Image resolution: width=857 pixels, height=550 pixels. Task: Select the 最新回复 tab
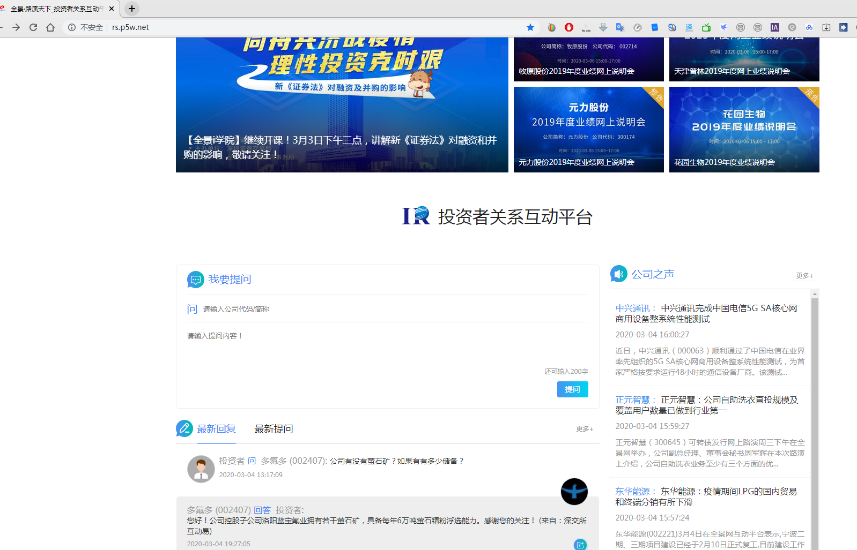pyautogui.click(x=217, y=429)
